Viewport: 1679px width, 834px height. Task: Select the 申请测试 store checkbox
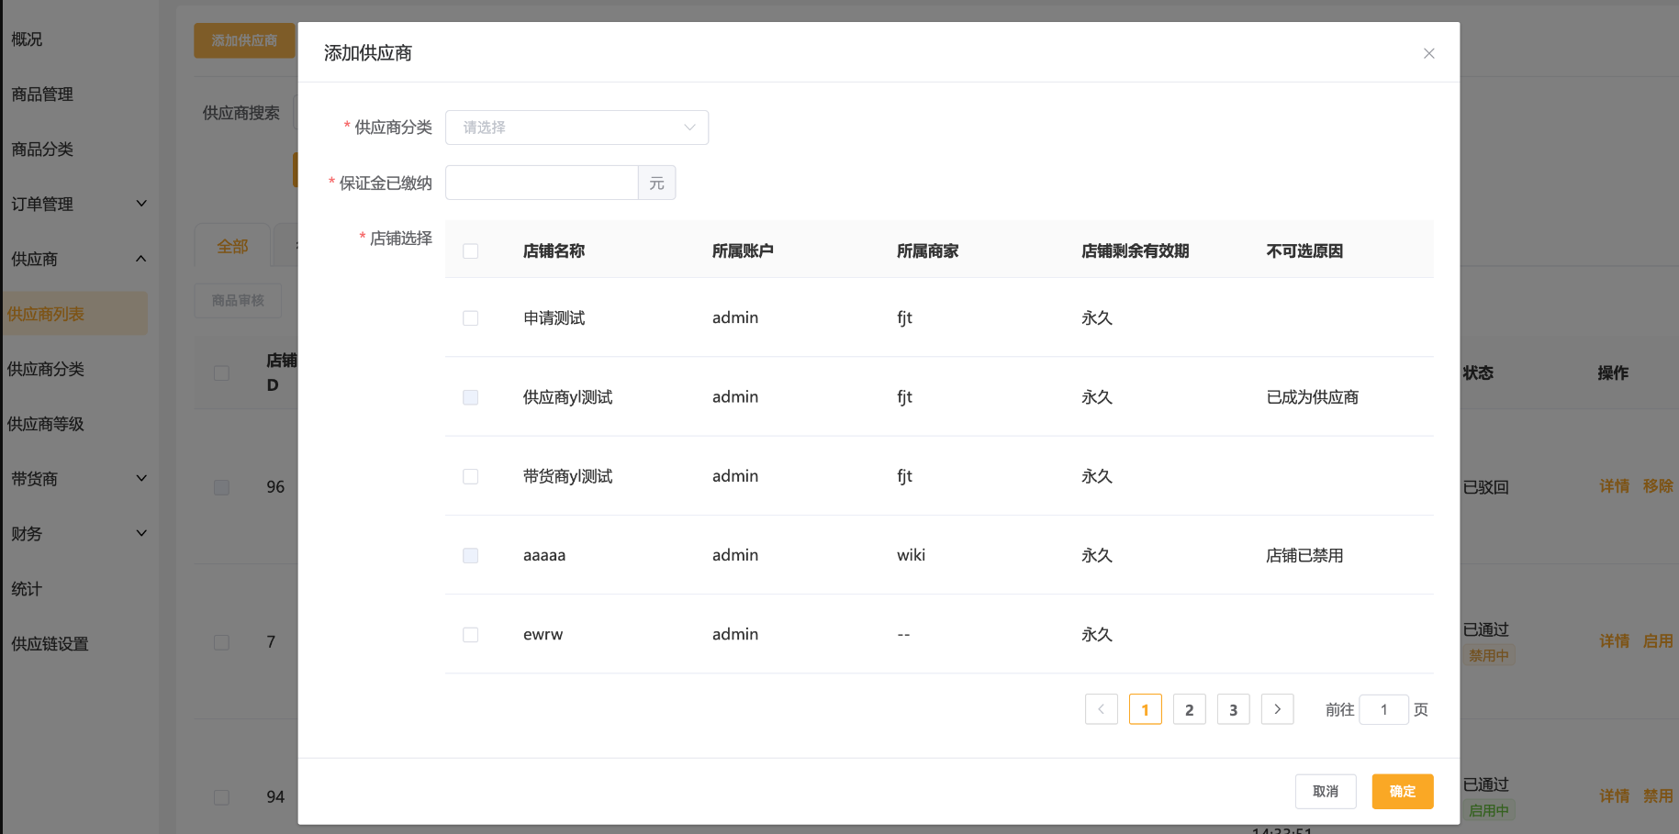(471, 318)
